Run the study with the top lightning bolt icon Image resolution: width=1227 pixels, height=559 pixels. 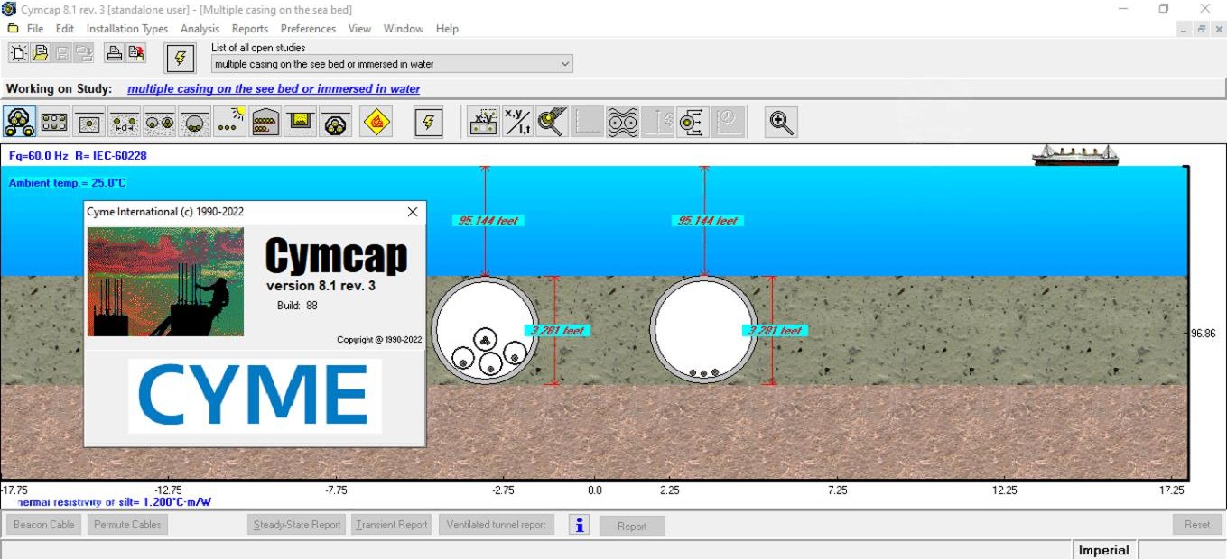(x=181, y=59)
